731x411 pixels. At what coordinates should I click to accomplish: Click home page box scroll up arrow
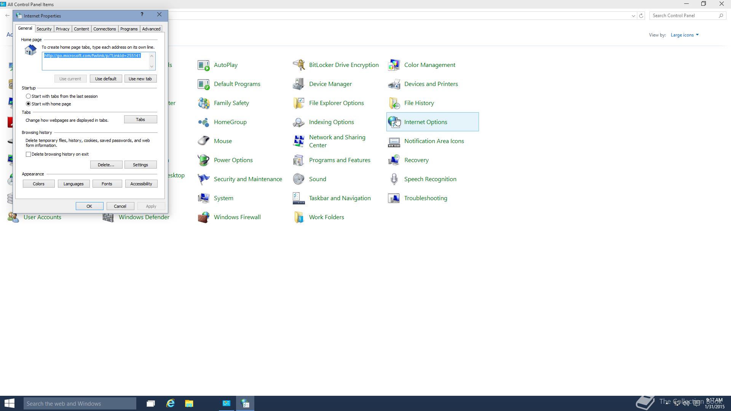[x=152, y=56]
